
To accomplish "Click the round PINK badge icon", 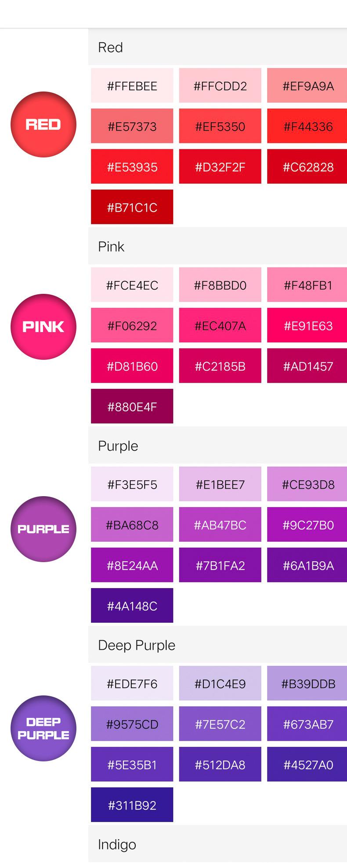I will tap(43, 327).
